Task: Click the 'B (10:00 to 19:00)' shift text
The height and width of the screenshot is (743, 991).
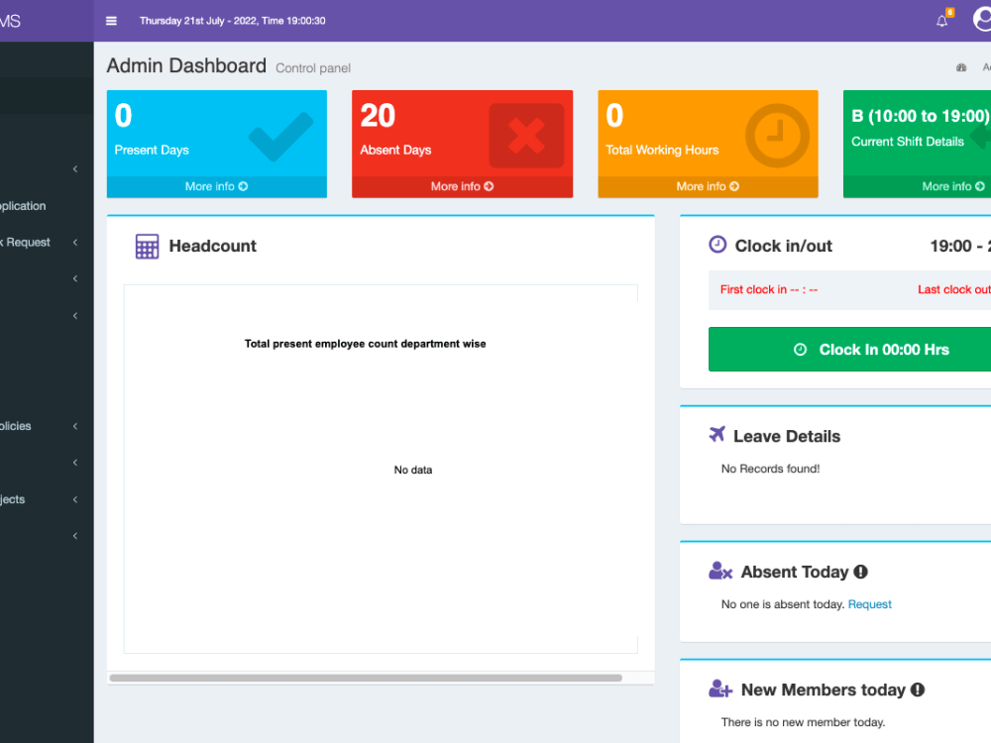Action: pyautogui.click(x=921, y=116)
